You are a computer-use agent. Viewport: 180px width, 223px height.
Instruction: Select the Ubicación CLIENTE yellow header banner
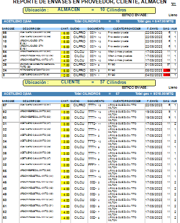(89, 83)
